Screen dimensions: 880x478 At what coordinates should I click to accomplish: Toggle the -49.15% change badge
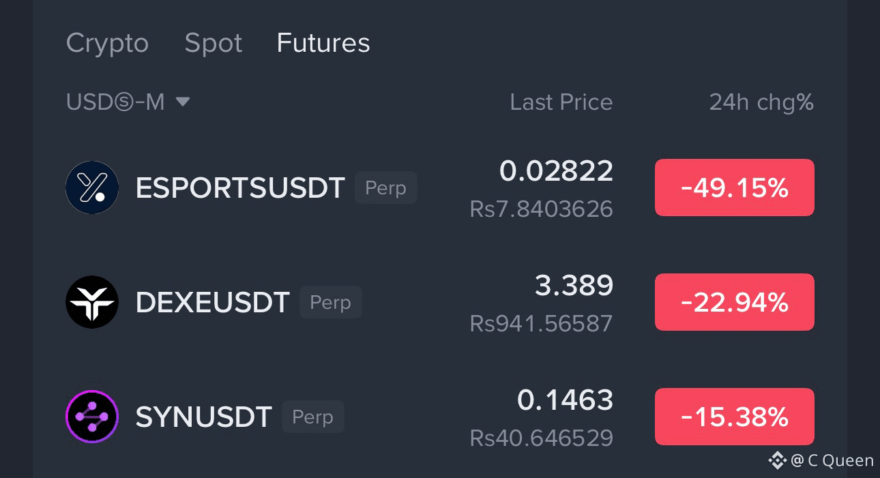click(735, 188)
